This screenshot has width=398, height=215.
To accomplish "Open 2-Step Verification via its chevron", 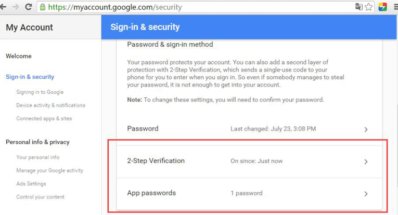I will [366, 162].
